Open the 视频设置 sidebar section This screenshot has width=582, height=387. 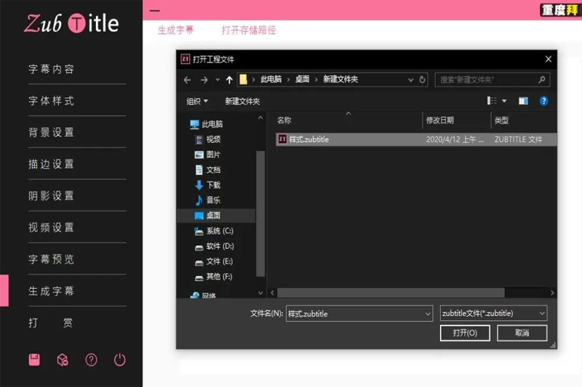click(x=51, y=227)
